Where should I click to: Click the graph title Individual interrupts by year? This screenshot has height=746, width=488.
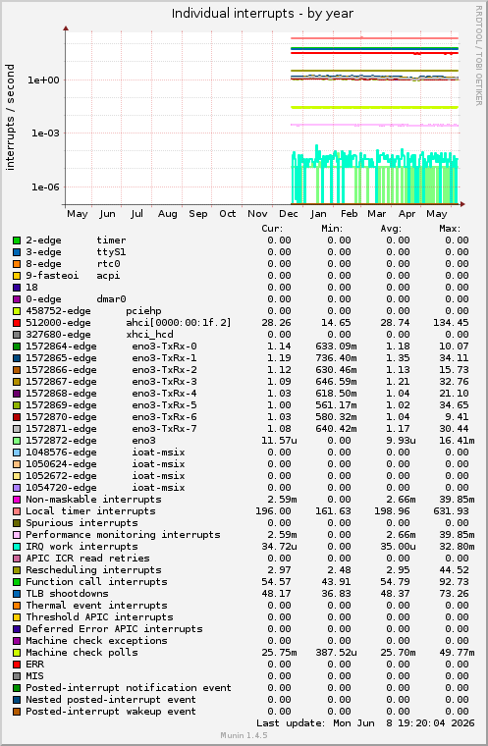[x=262, y=14]
